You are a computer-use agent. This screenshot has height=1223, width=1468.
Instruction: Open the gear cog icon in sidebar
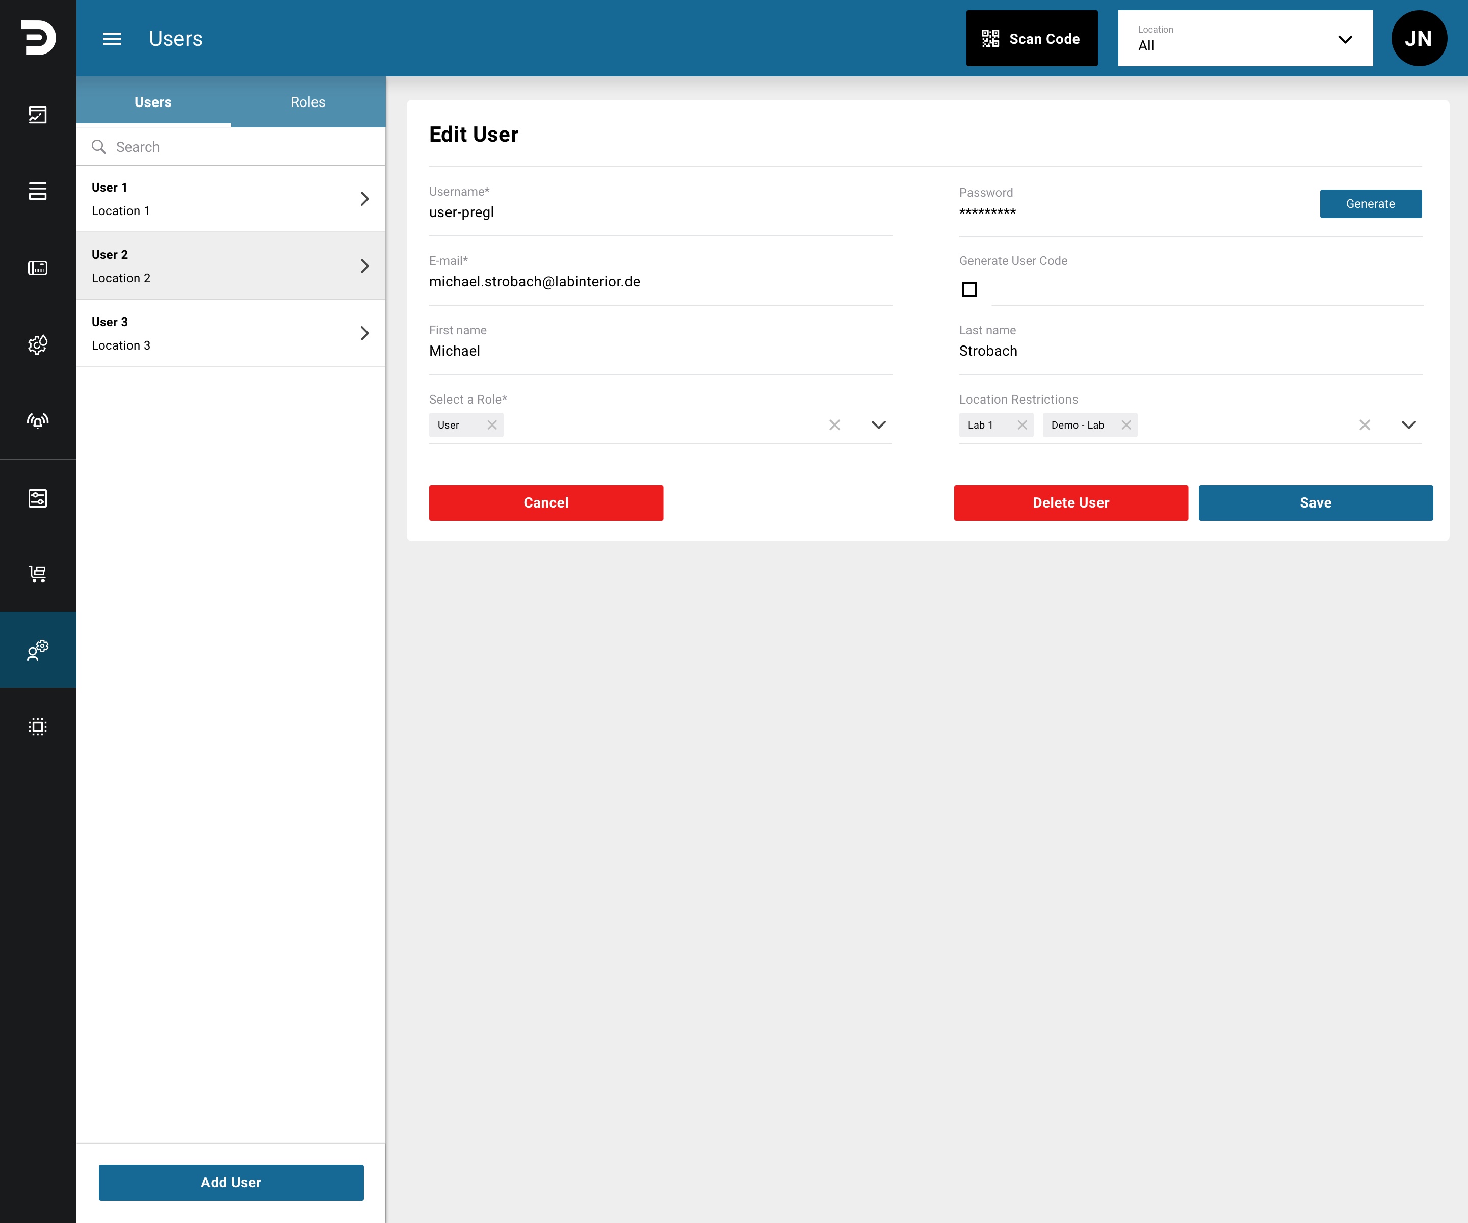pyautogui.click(x=38, y=344)
